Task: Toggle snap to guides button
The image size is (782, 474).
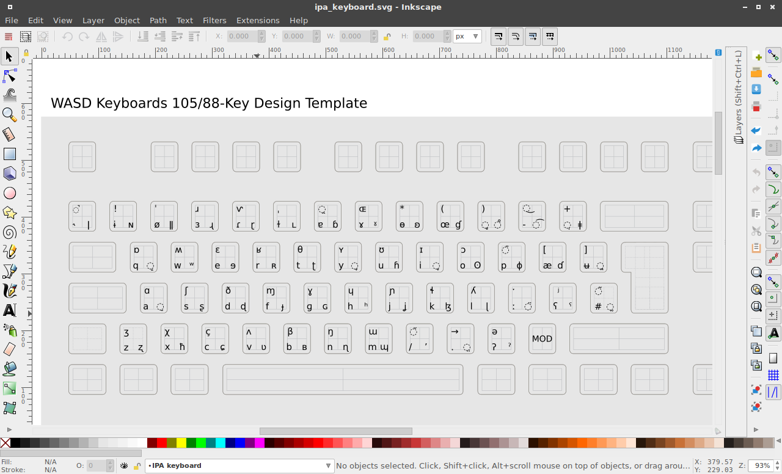Action: tap(773, 392)
